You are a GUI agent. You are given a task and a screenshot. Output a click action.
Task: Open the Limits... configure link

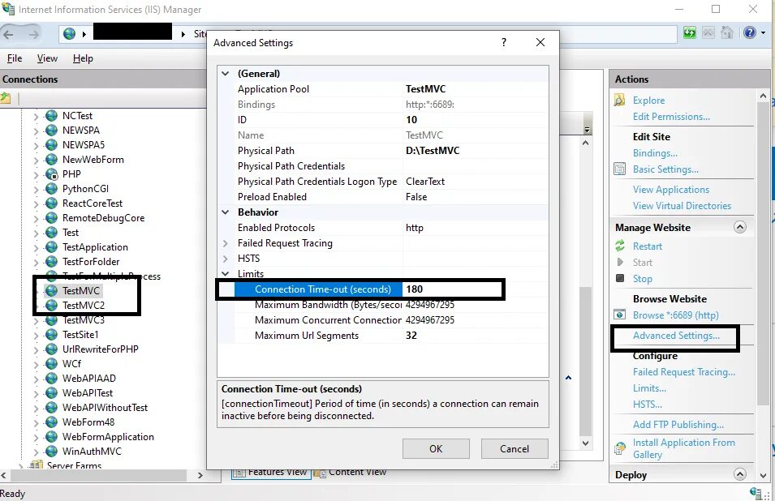pyautogui.click(x=649, y=388)
